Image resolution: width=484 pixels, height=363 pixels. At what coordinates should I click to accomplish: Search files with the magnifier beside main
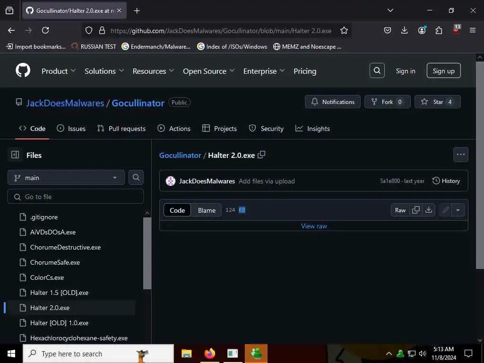pyautogui.click(x=136, y=177)
